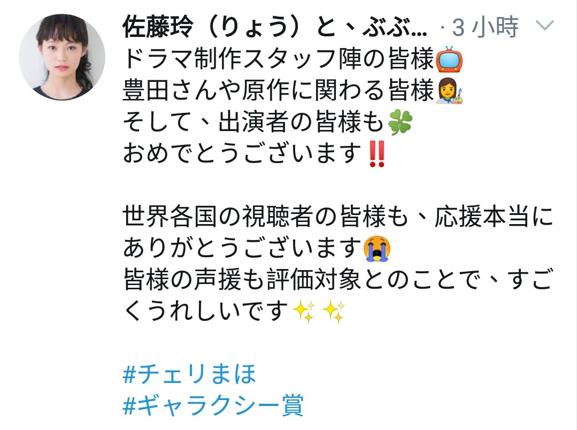Open the tweet options chevron menu
The width and height of the screenshot is (577, 430).
(x=544, y=26)
